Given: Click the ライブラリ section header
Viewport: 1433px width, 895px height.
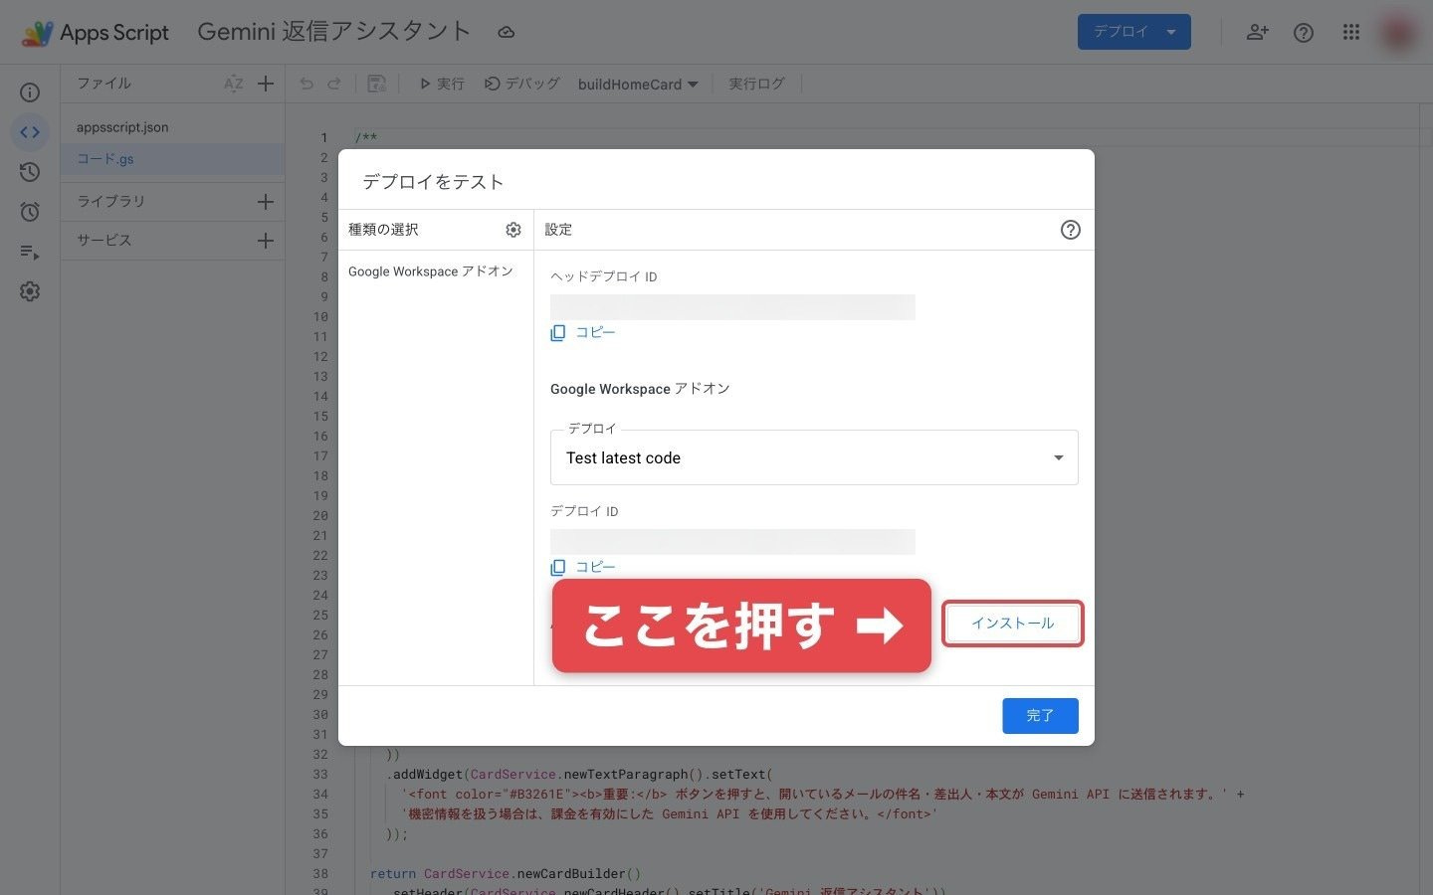Looking at the screenshot, I should click(111, 201).
